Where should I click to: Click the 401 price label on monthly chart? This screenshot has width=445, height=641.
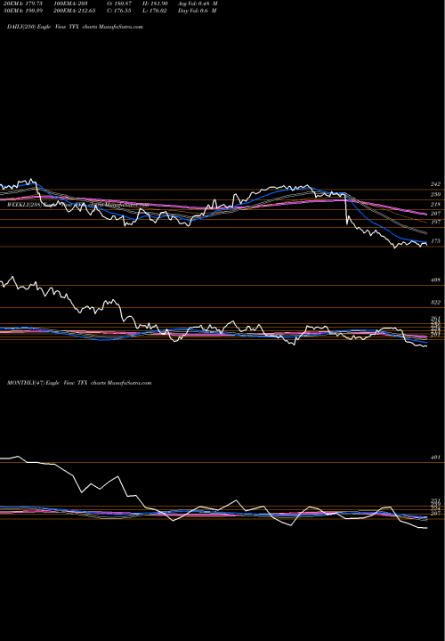(435, 458)
